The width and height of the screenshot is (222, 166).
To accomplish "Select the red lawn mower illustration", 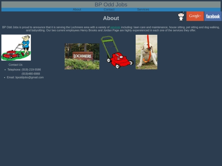I will 117,52.
